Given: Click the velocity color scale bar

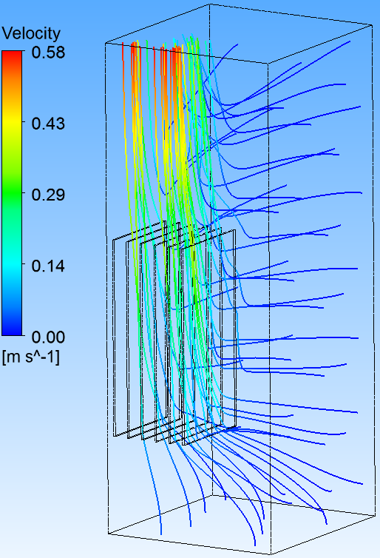Looking at the screenshot, I should click(x=12, y=193).
